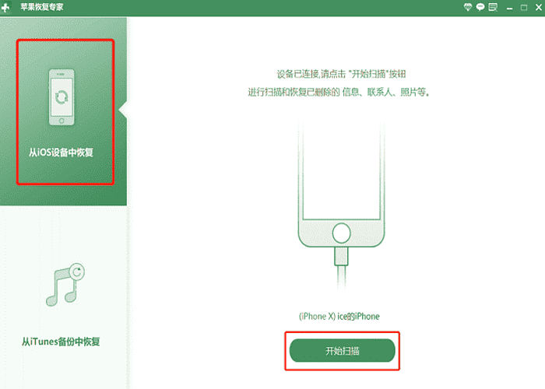This screenshot has height=389, width=545.
Task: Select the phone refresh icon in sidebar
Action: click(62, 97)
